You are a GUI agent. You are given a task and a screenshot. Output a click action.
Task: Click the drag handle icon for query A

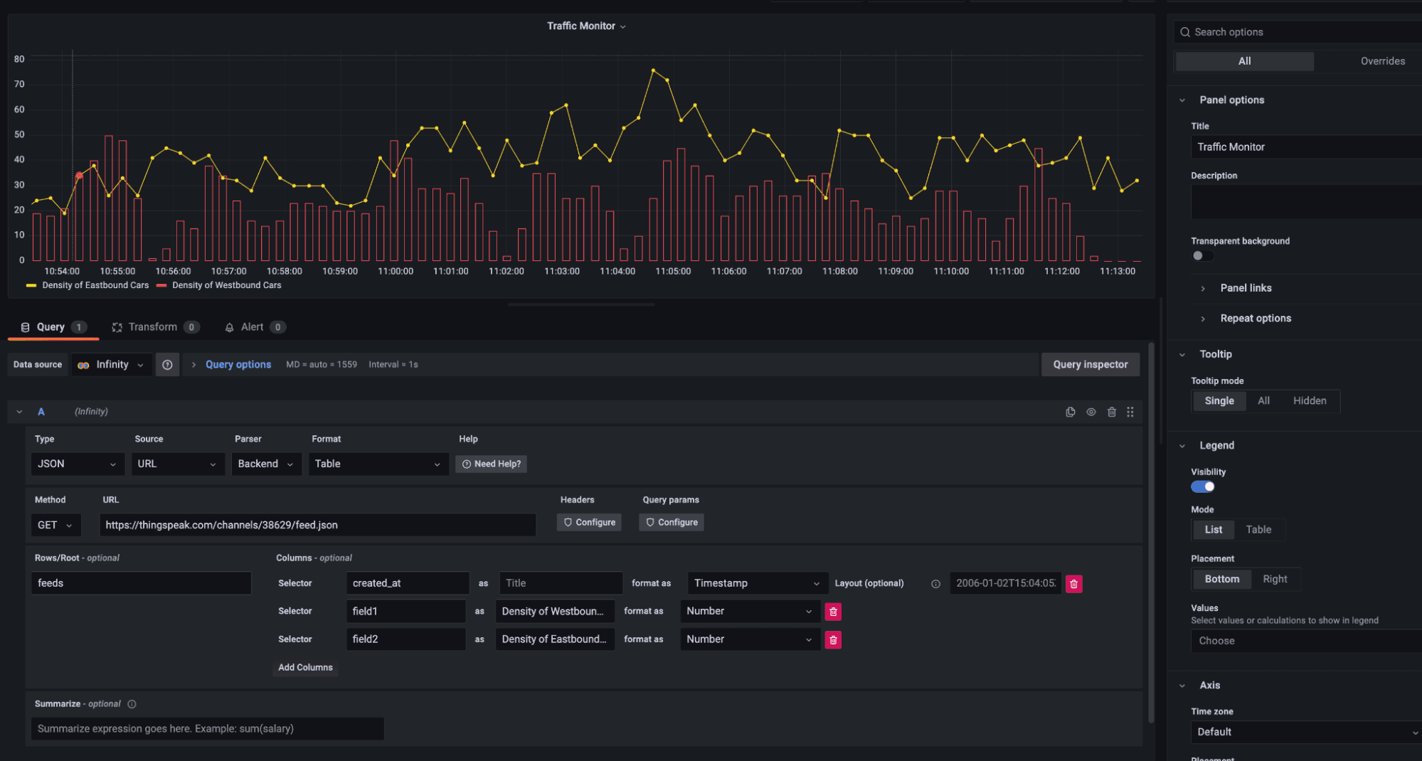pos(1130,411)
